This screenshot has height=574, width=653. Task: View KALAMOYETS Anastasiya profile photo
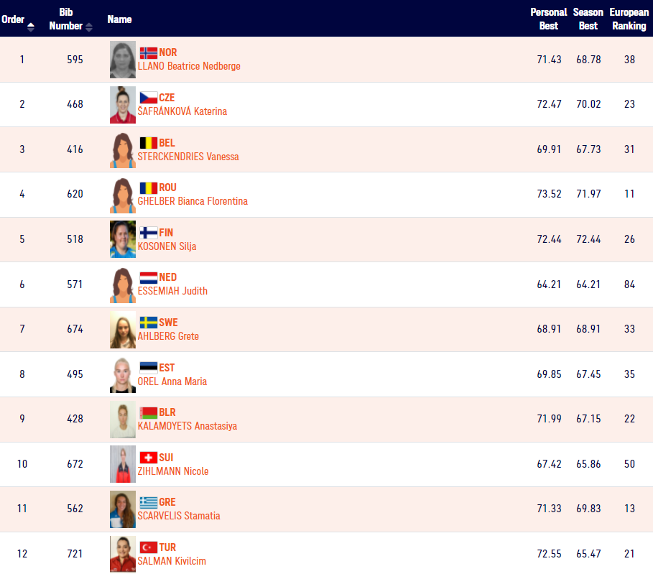[x=123, y=420]
